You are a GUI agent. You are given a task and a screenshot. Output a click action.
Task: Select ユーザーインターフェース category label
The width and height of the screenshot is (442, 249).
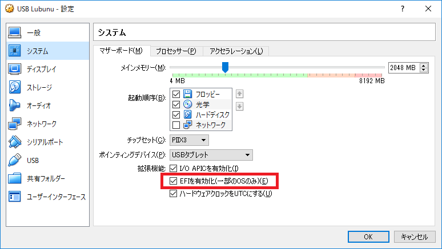click(57, 197)
